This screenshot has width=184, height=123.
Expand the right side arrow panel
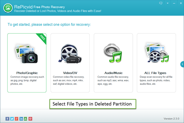click(x=182, y=64)
